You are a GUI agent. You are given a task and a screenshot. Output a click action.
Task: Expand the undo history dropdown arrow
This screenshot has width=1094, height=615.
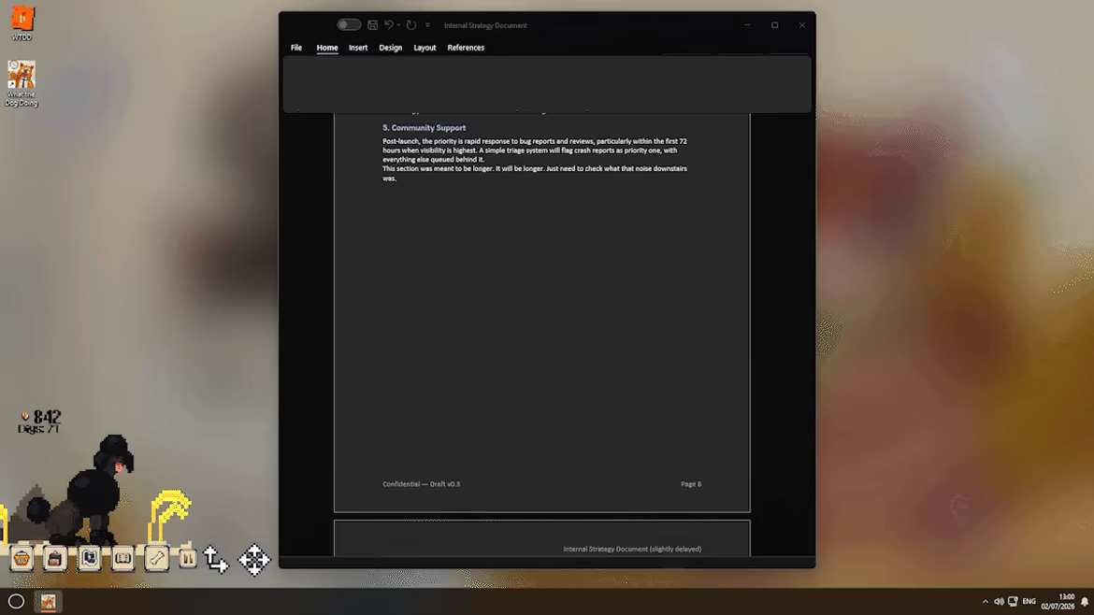(x=398, y=25)
